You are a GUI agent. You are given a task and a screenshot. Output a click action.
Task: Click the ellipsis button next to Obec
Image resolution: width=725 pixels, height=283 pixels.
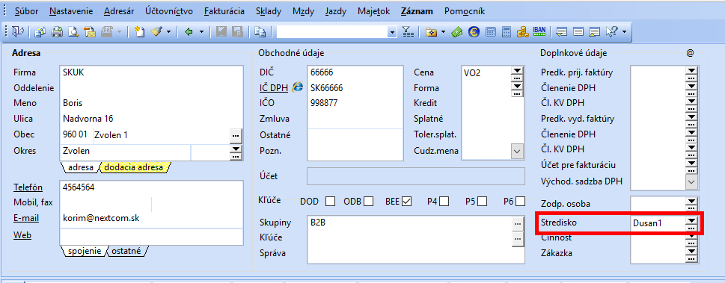pyautogui.click(x=236, y=135)
